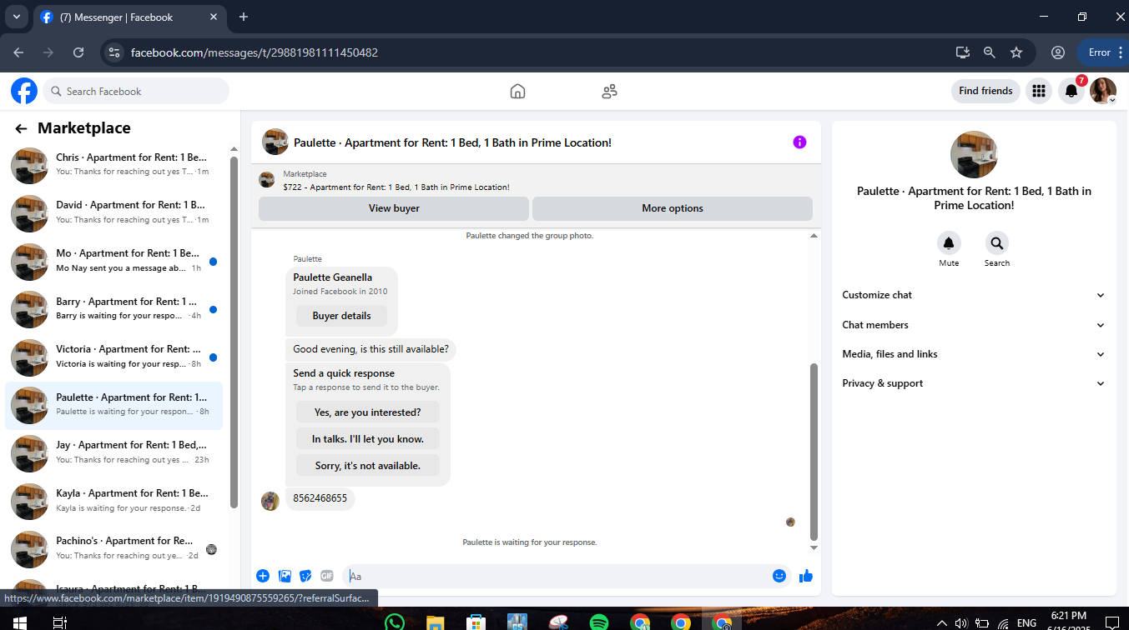Open Mo apartment conversation
The image size is (1129, 630).
[114, 261]
